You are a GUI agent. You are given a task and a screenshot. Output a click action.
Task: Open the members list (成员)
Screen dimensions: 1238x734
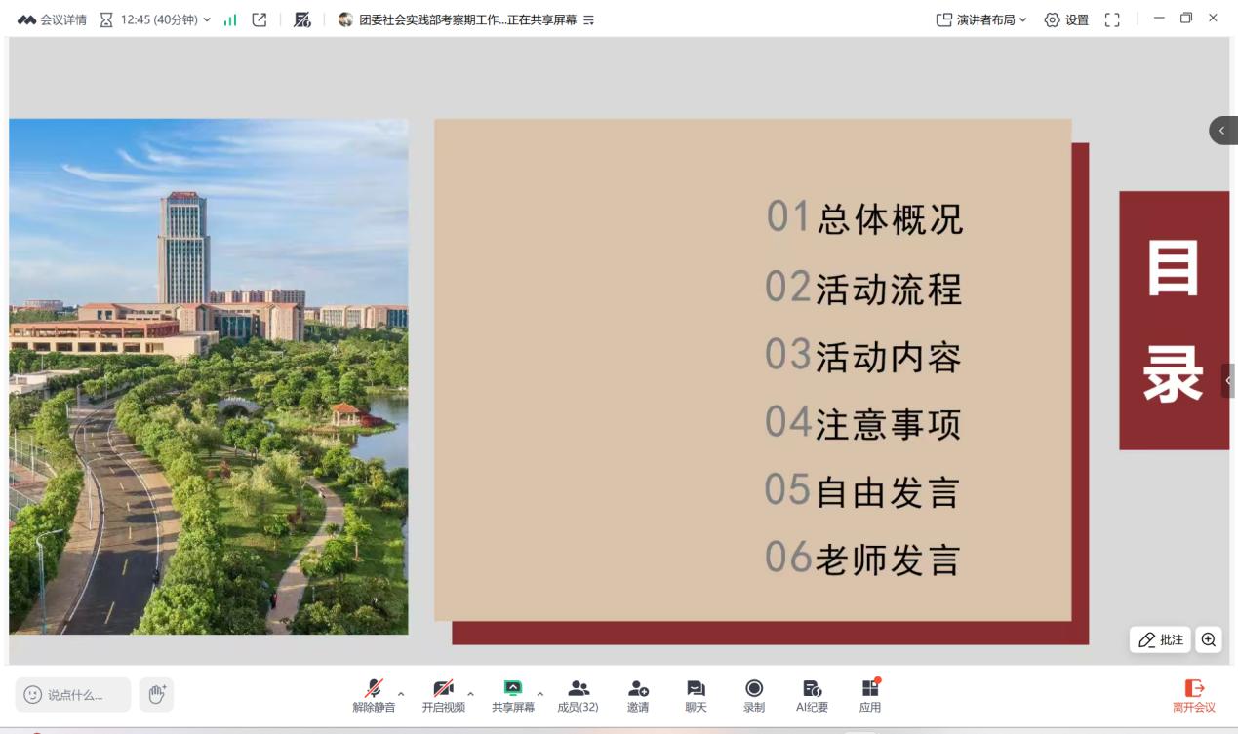pos(578,694)
